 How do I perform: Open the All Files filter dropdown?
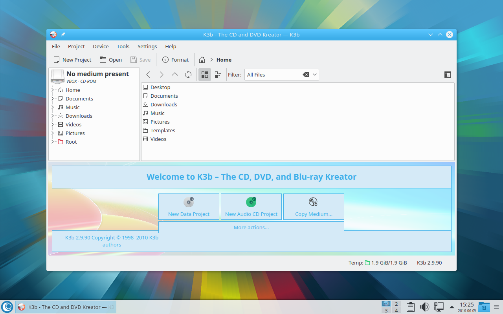[x=315, y=75]
